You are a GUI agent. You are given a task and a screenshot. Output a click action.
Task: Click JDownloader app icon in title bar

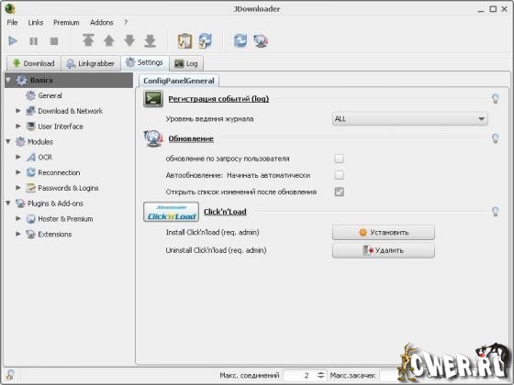(x=10, y=8)
